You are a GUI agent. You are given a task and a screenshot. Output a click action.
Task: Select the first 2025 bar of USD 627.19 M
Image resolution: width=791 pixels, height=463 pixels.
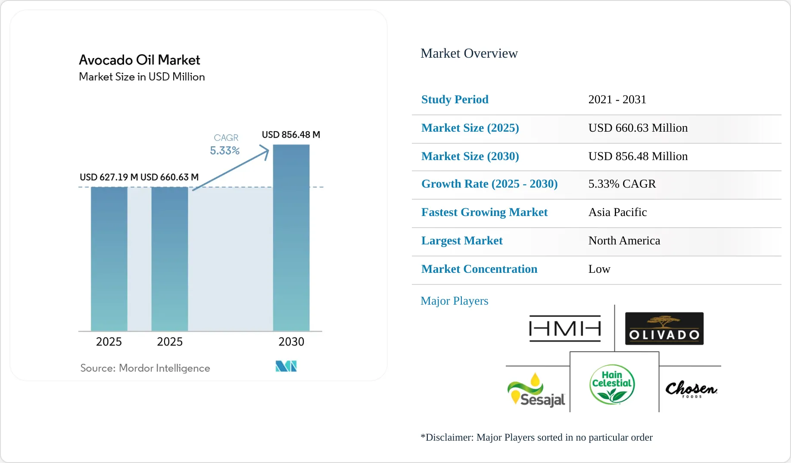click(109, 259)
